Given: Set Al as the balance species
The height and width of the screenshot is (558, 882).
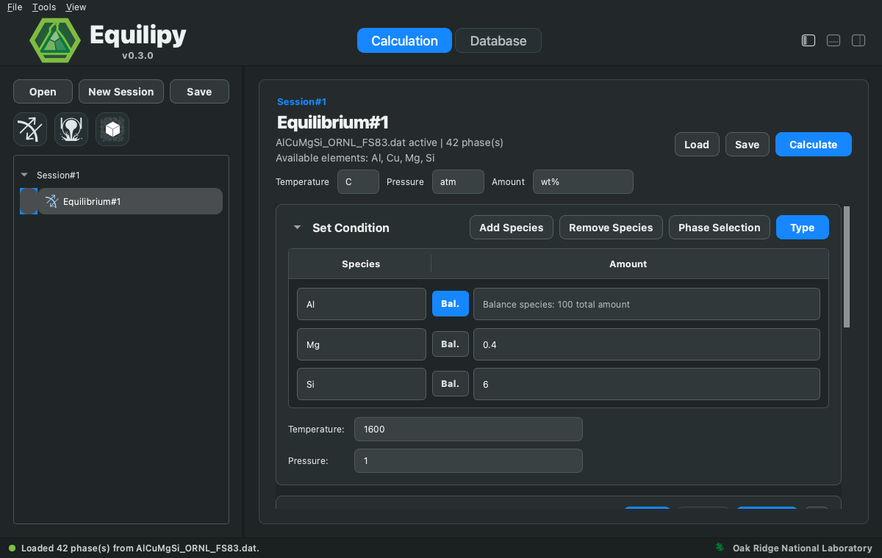Looking at the screenshot, I should (451, 304).
